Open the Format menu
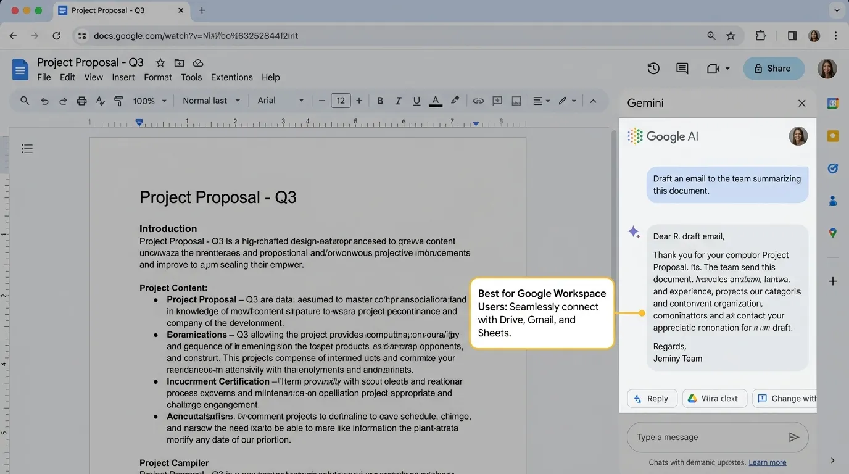This screenshot has width=849, height=474. tap(158, 77)
